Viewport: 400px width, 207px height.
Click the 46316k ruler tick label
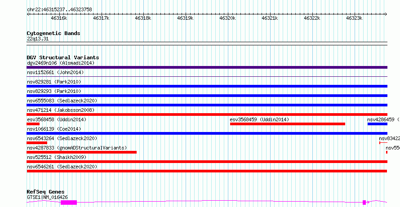tap(59, 18)
